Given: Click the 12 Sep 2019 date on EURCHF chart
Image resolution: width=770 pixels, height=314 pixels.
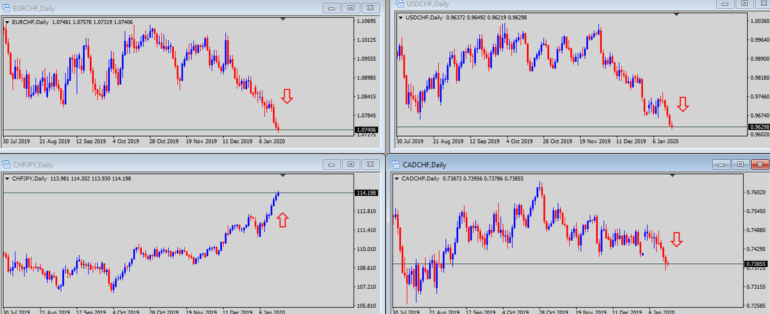Looking at the screenshot, I should tap(91, 141).
